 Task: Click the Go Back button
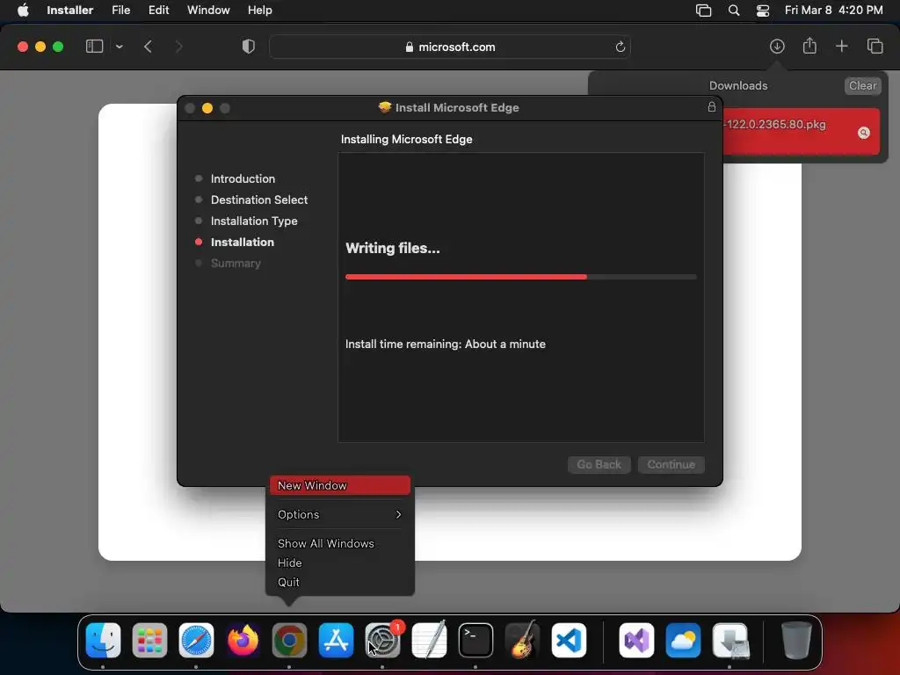click(x=599, y=464)
